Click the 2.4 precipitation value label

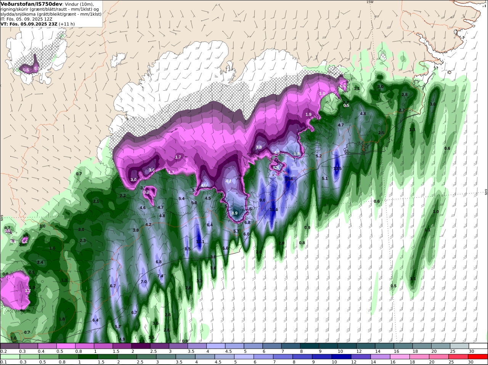click(x=40, y=263)
